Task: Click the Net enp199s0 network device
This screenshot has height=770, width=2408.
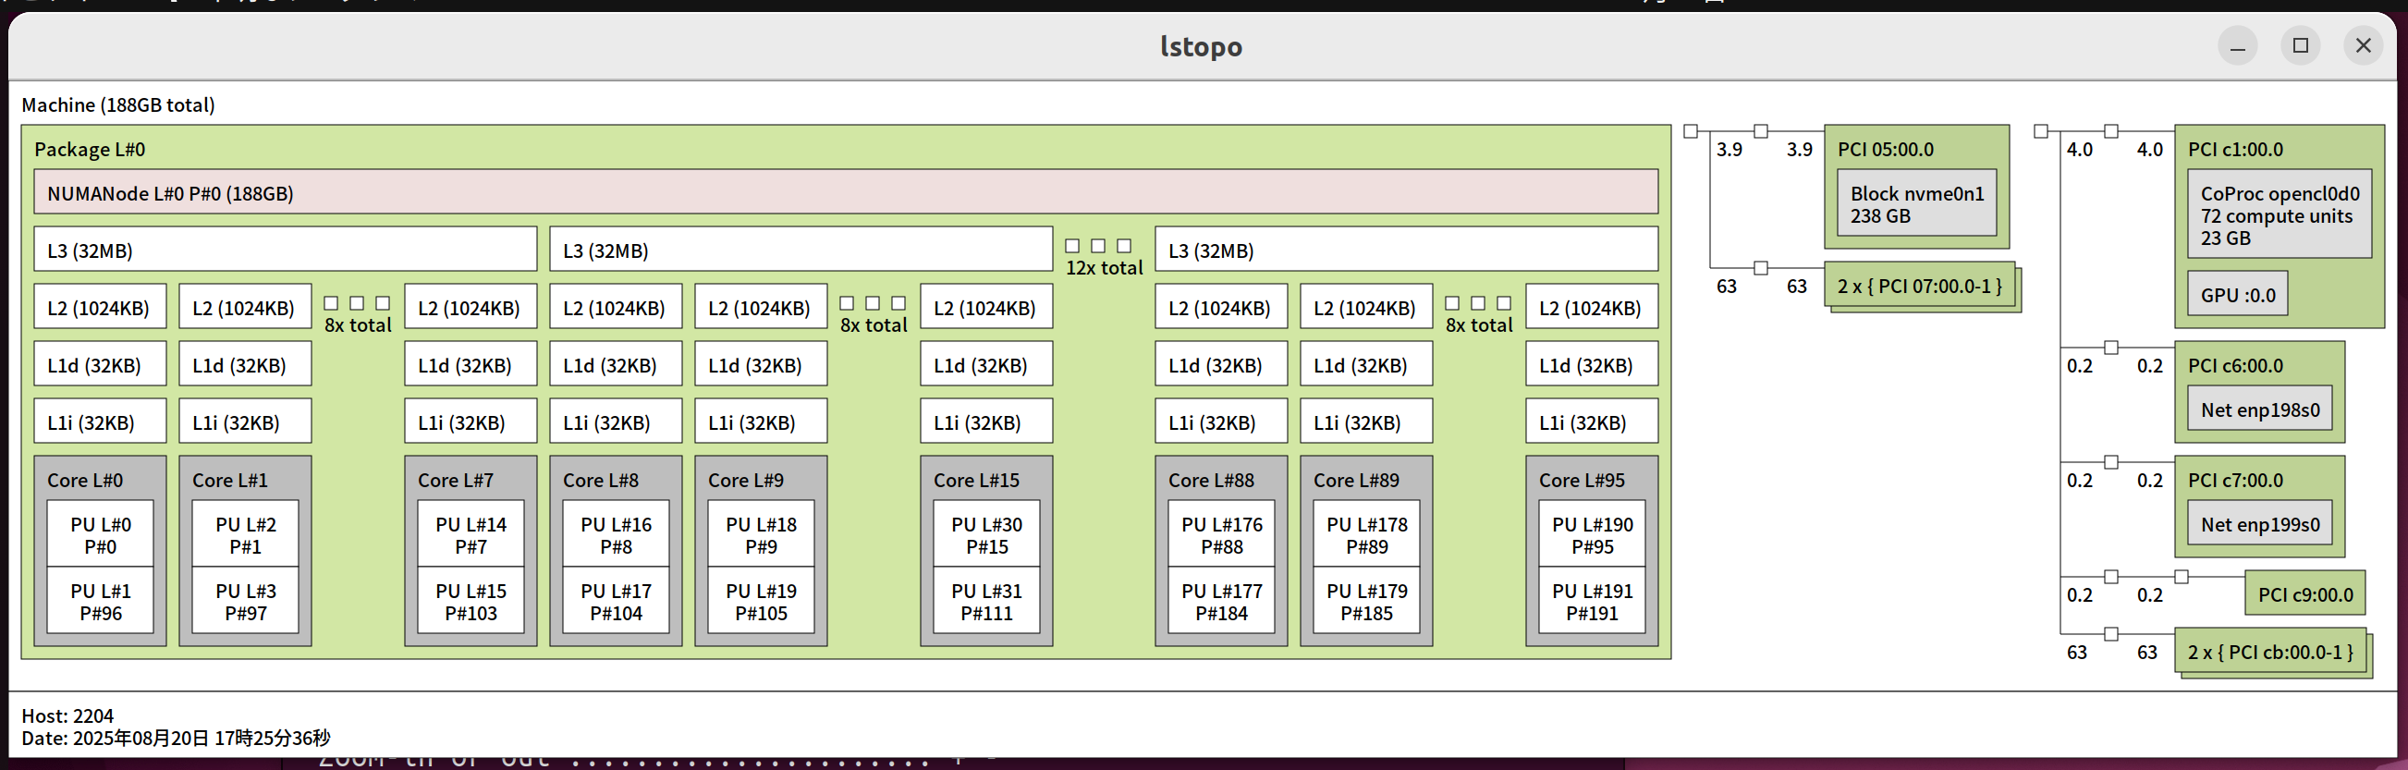Action: point(2258,524)
